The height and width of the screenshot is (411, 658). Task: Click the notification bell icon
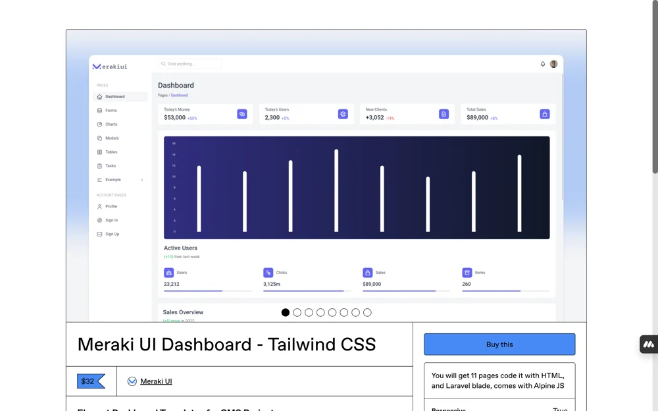point(543,64)
